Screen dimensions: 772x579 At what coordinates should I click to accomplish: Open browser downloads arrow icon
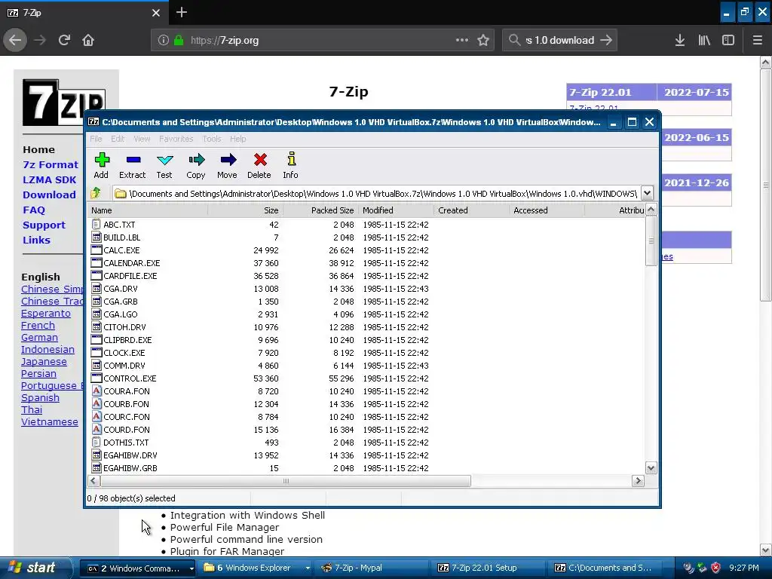pos(680,40)
